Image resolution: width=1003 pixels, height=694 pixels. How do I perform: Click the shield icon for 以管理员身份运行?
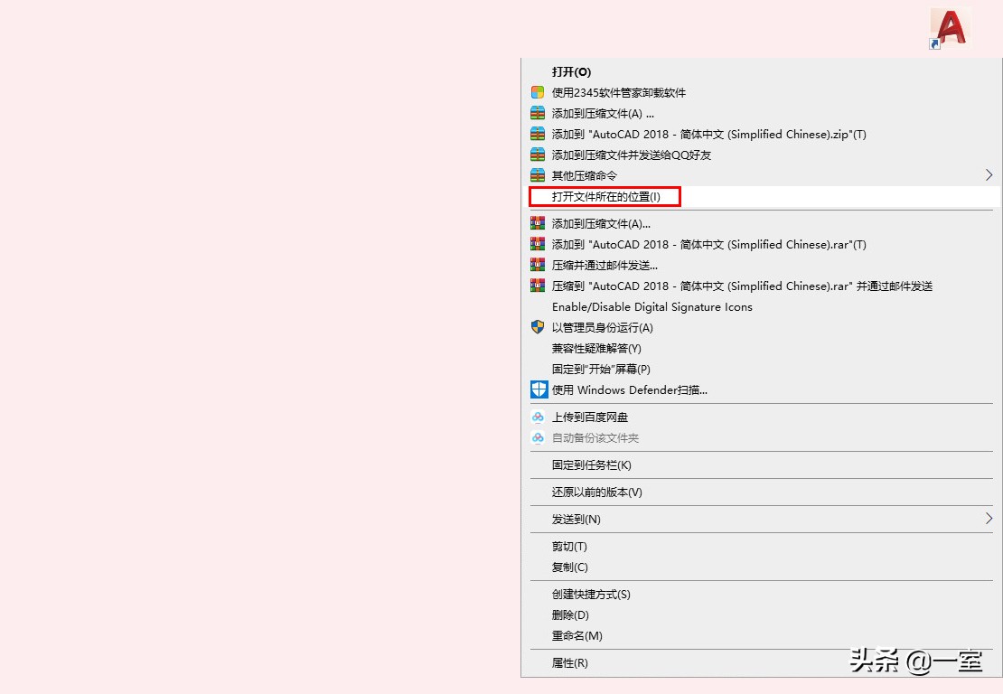tap(539, 327)
